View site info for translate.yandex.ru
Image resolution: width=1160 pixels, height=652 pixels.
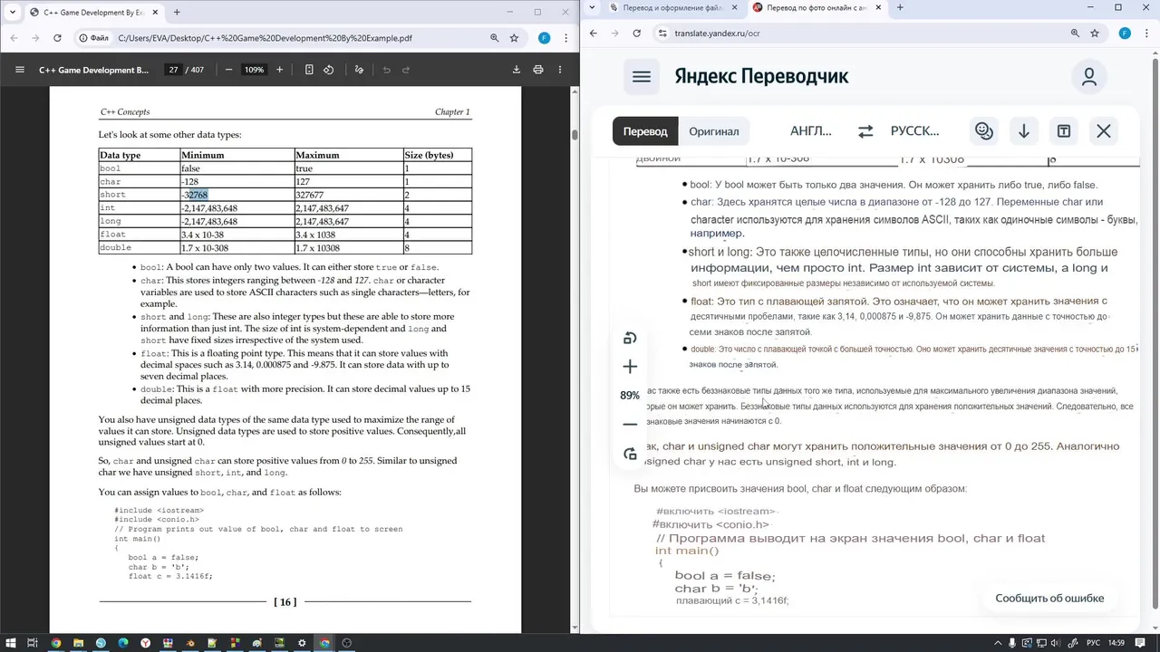point(662,33)
